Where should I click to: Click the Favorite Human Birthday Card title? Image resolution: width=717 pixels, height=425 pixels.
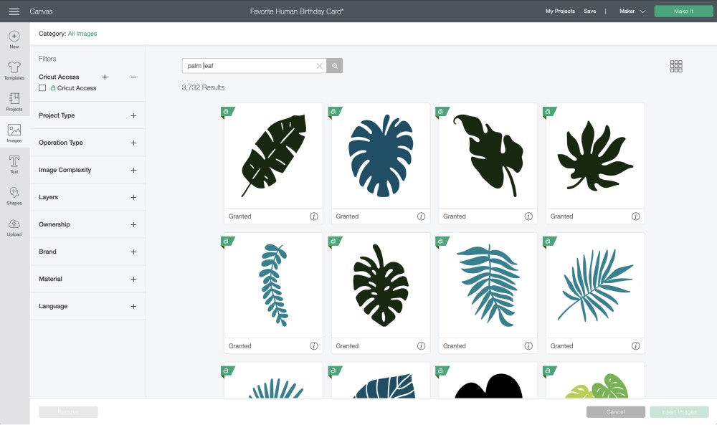point(297,11)
